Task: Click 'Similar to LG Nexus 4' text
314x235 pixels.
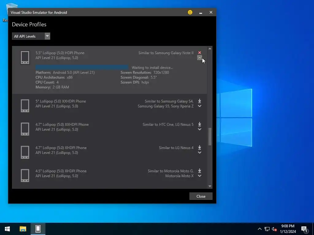Action: click(x=176, y=148)
